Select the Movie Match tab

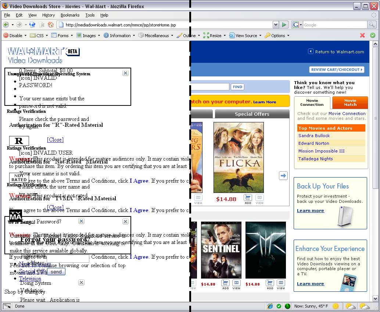(350, 103)
